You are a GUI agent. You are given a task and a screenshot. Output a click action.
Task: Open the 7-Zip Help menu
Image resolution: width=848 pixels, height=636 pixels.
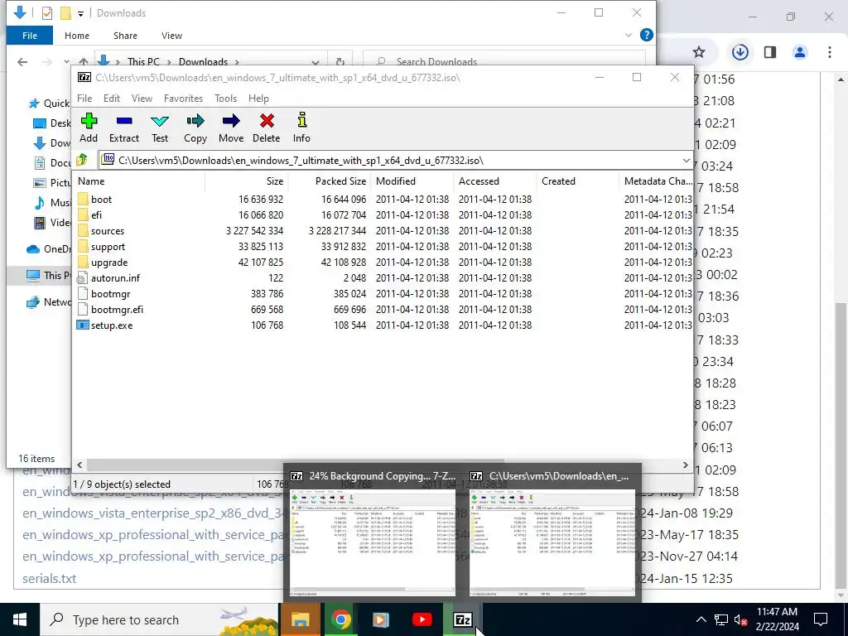click(258, 99)
